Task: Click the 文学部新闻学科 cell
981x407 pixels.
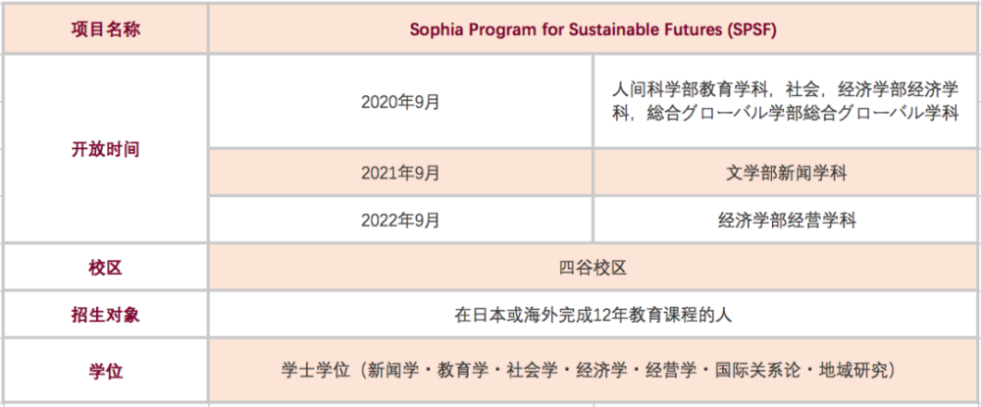Action: [786, 174]
